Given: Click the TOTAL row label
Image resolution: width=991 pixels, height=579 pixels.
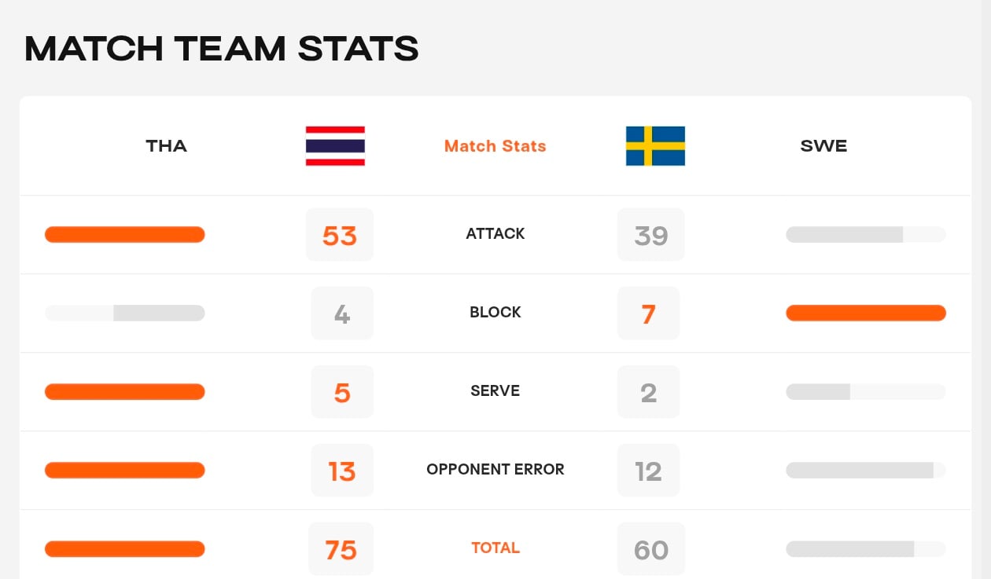Looking at the screenshot, I should [x=495, y=548].
